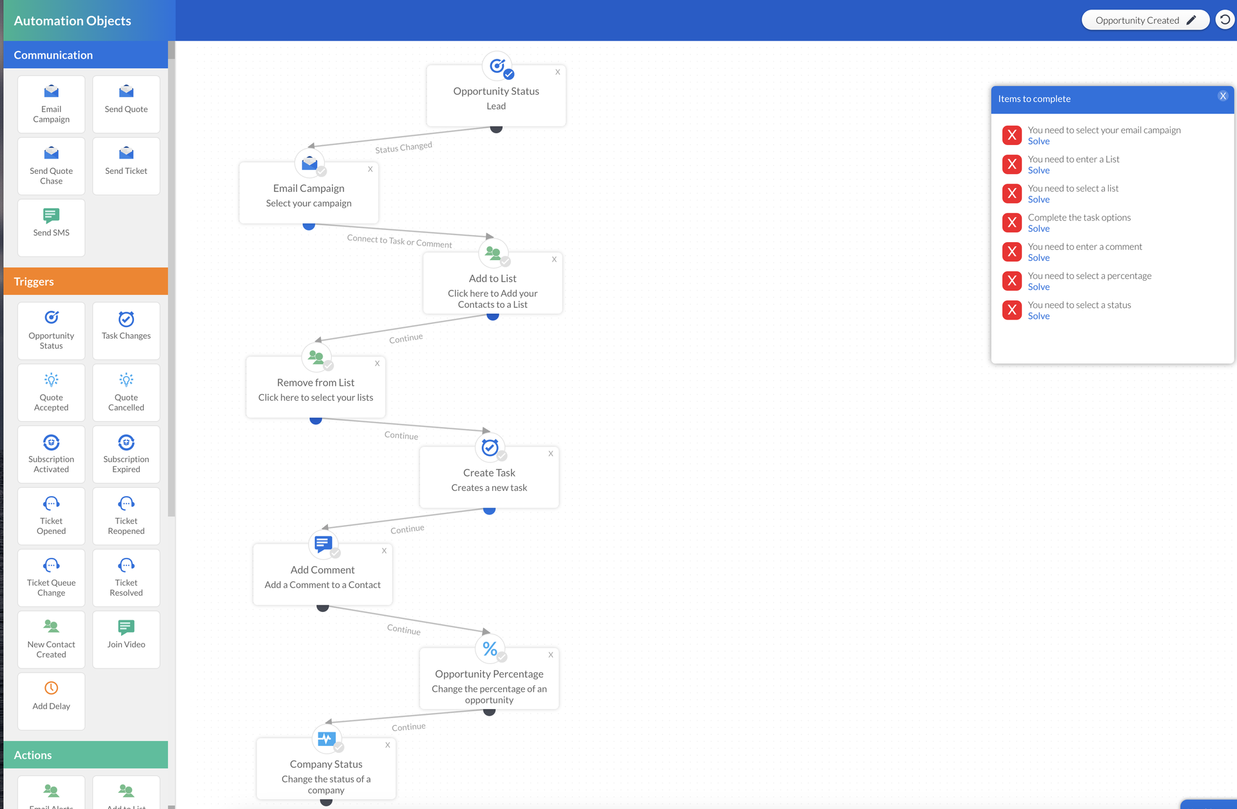Solve the email campaign selection issue
1237x809 pixels.
coord(1039,141)
